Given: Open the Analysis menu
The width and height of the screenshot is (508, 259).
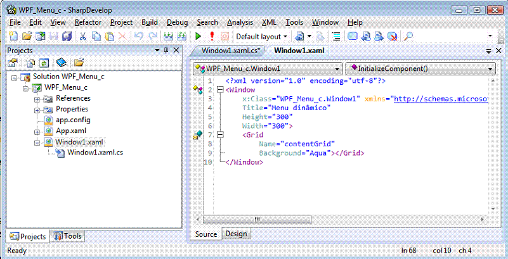Looking at the screenshot, I should pyautogui.click(x=240, y=22).
